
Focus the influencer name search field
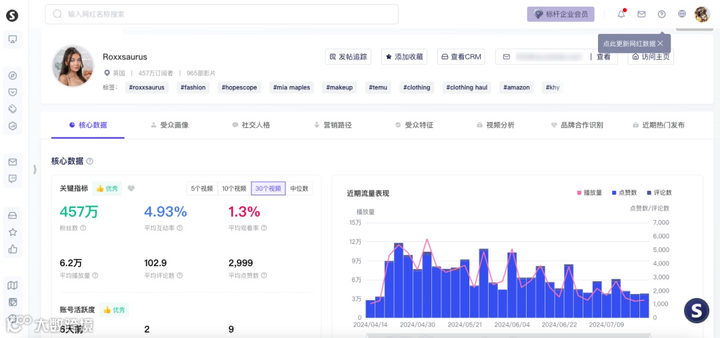[221, 14]
